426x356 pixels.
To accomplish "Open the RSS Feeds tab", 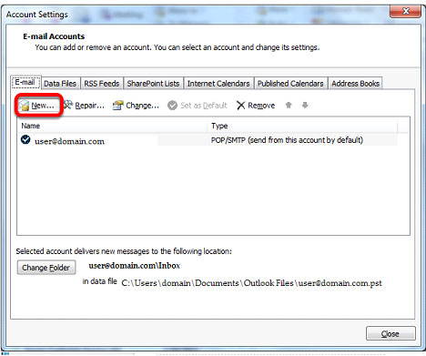I will tap(102, 84).
